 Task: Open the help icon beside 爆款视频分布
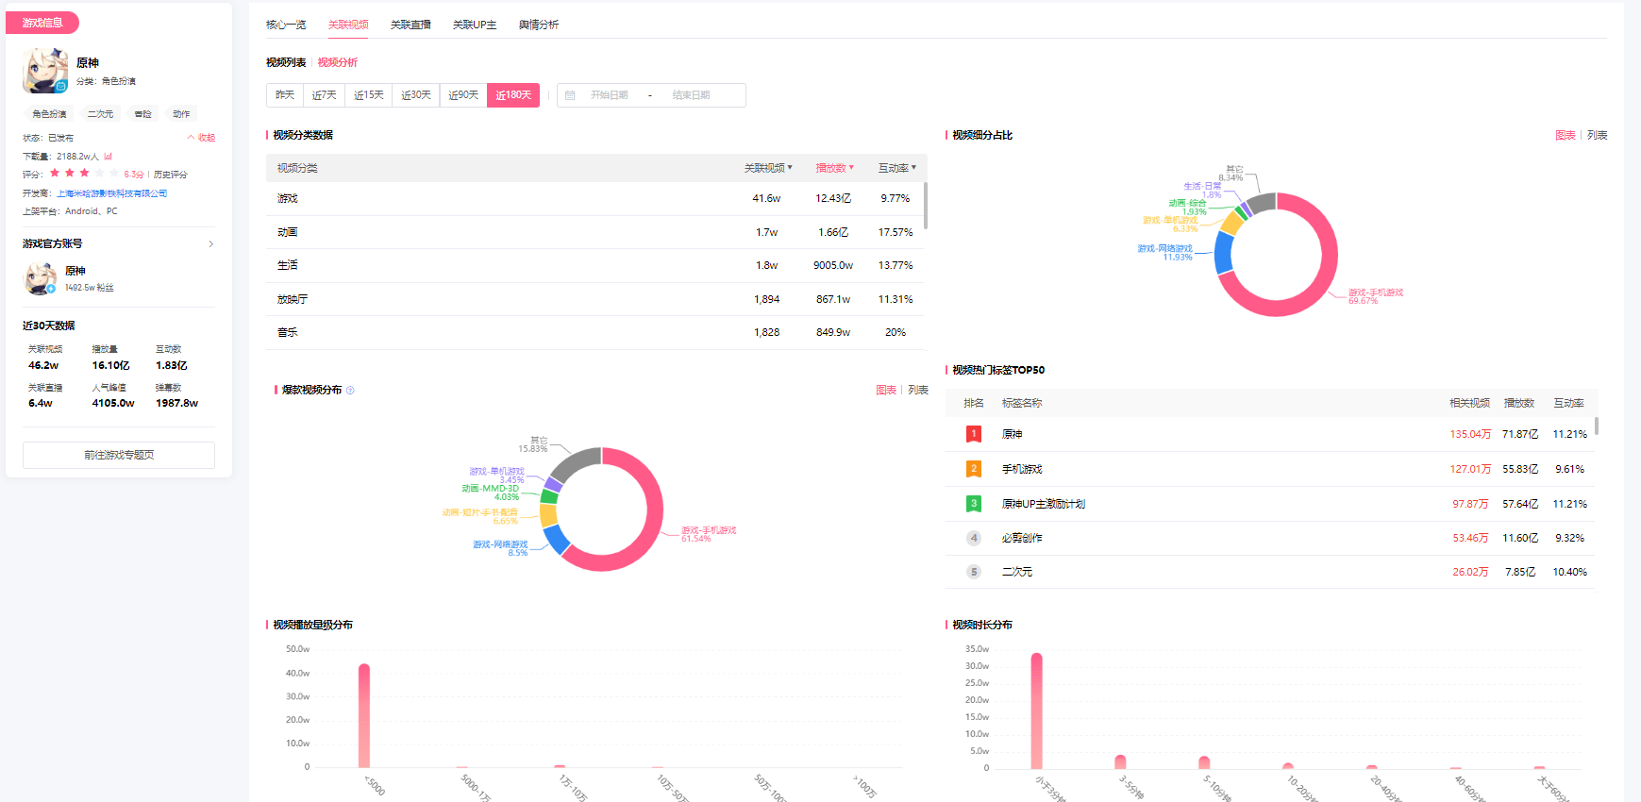click(x=350, y=390)
